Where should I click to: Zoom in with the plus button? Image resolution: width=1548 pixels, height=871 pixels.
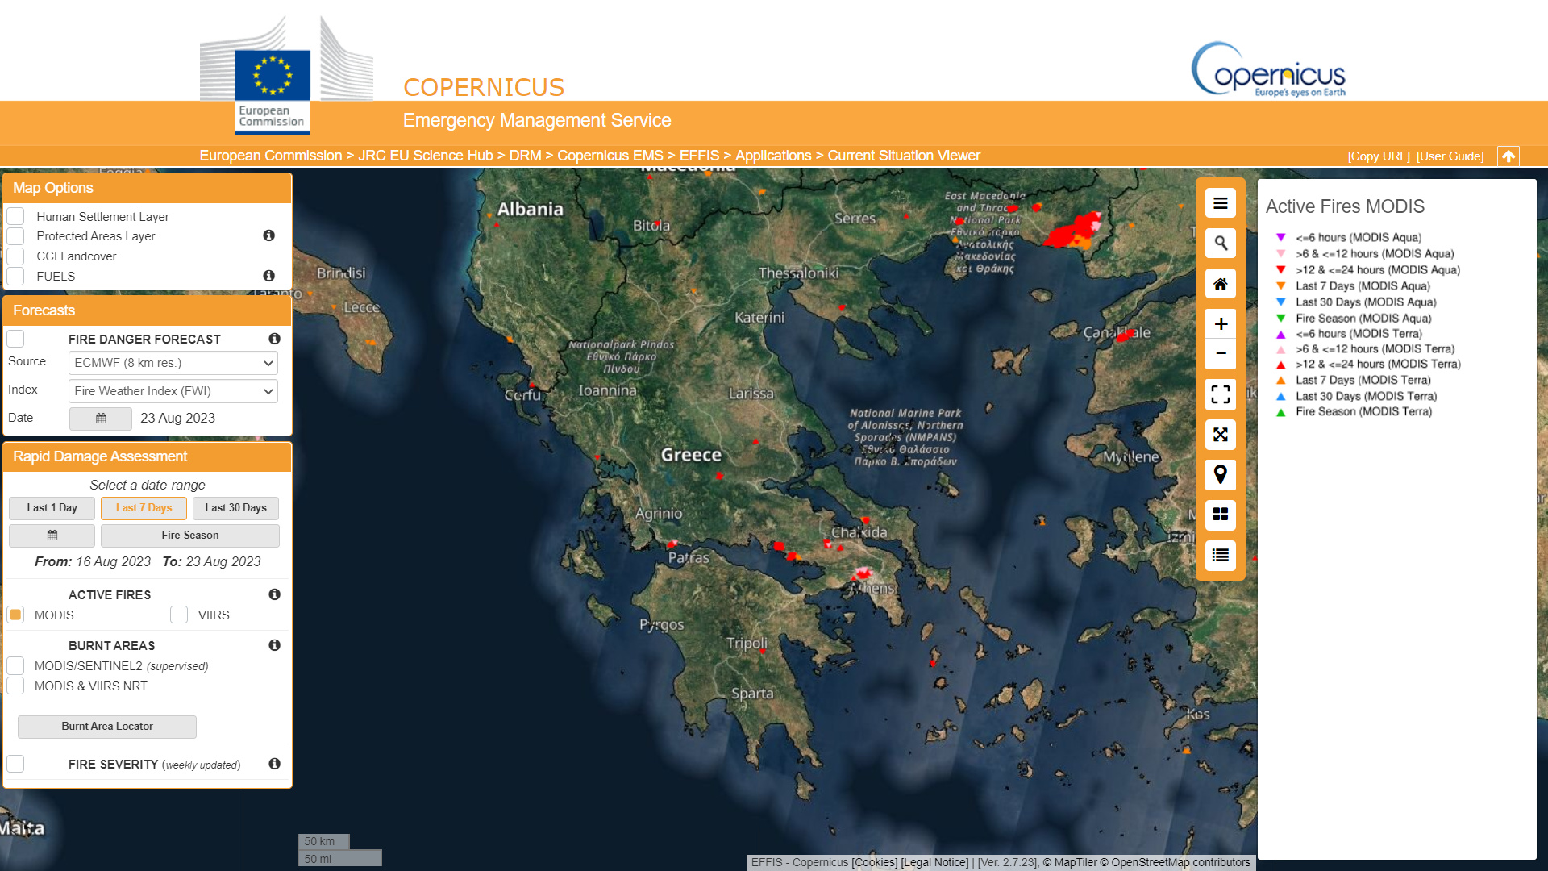pos(1221,323)
